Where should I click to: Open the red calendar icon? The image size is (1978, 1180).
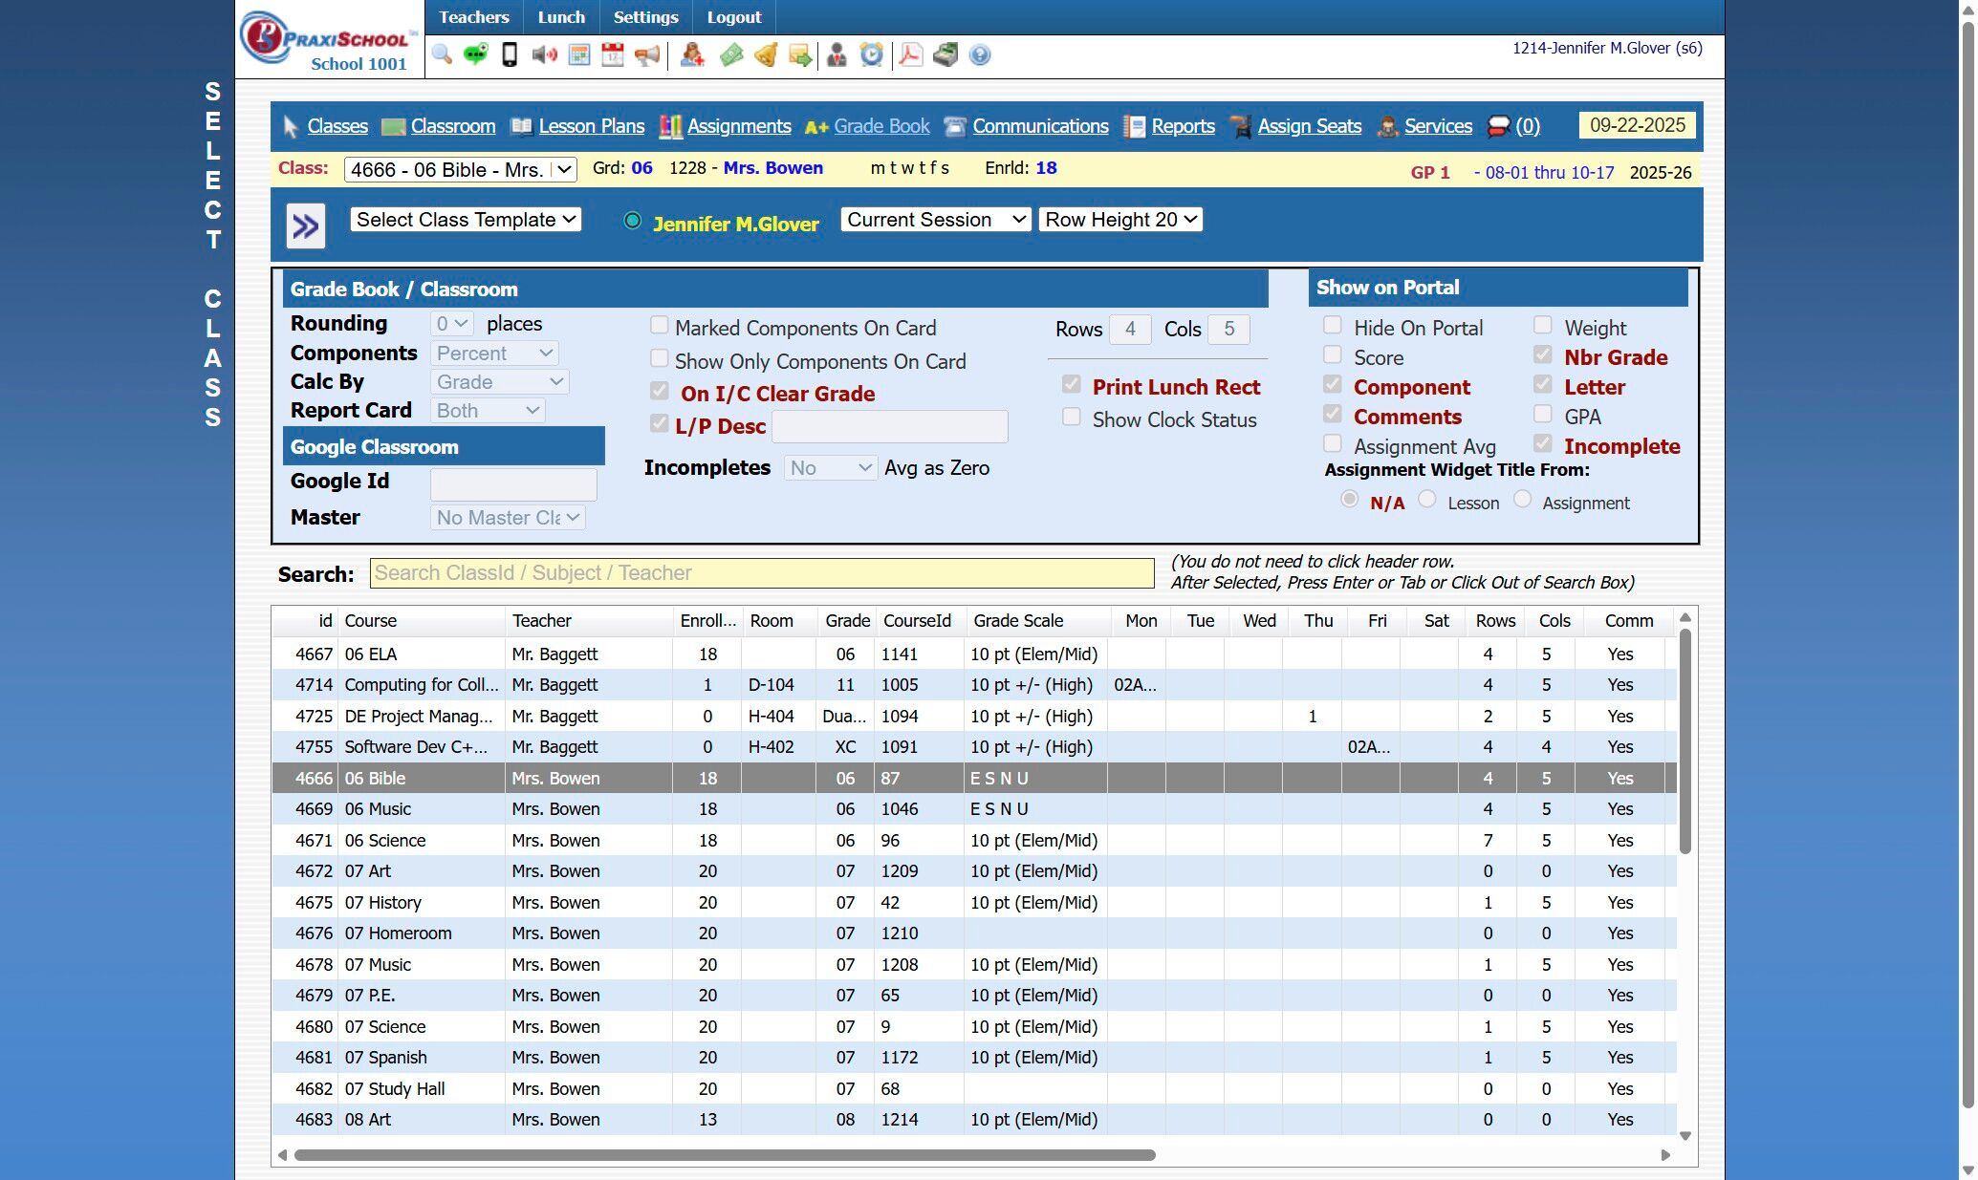613,54
